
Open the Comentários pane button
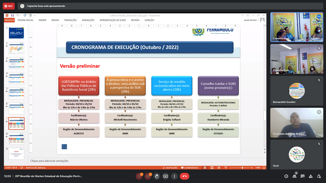pos(190,168)
